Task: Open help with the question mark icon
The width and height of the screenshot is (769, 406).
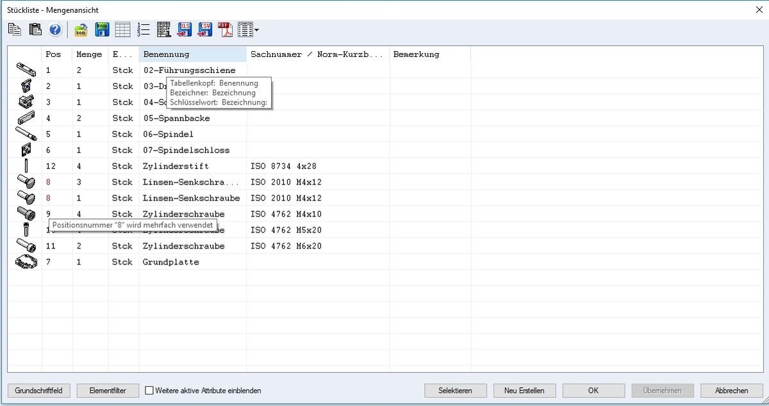Action: pyautogui.click(x=56, y=29)
